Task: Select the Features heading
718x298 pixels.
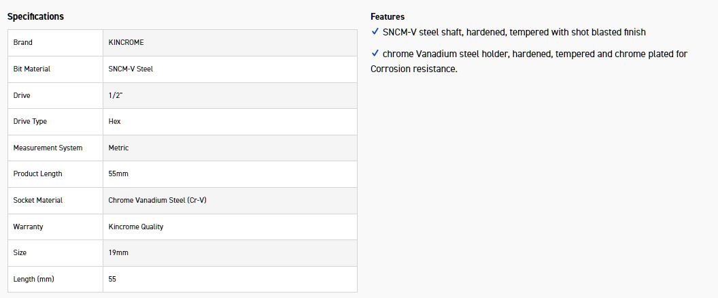Action: [x=388, y=17]
